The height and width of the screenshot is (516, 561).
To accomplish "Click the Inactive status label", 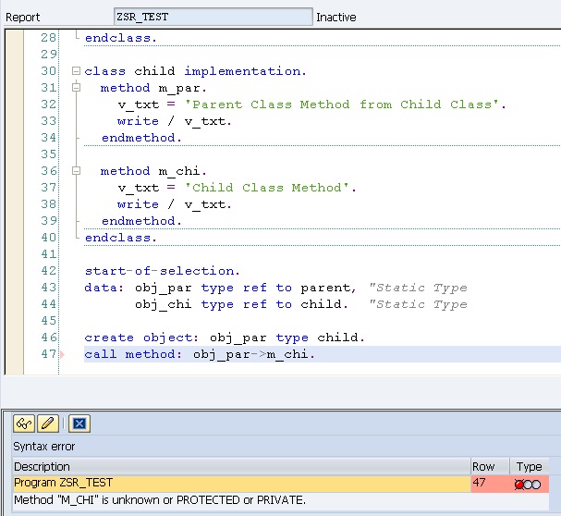I will [x=339, y=18].
